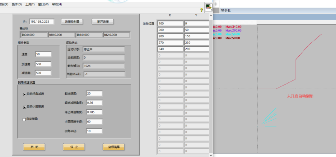The image size is (336, 157).
Task: Click the Y coordinate cell containing 230
Action: 197,43
